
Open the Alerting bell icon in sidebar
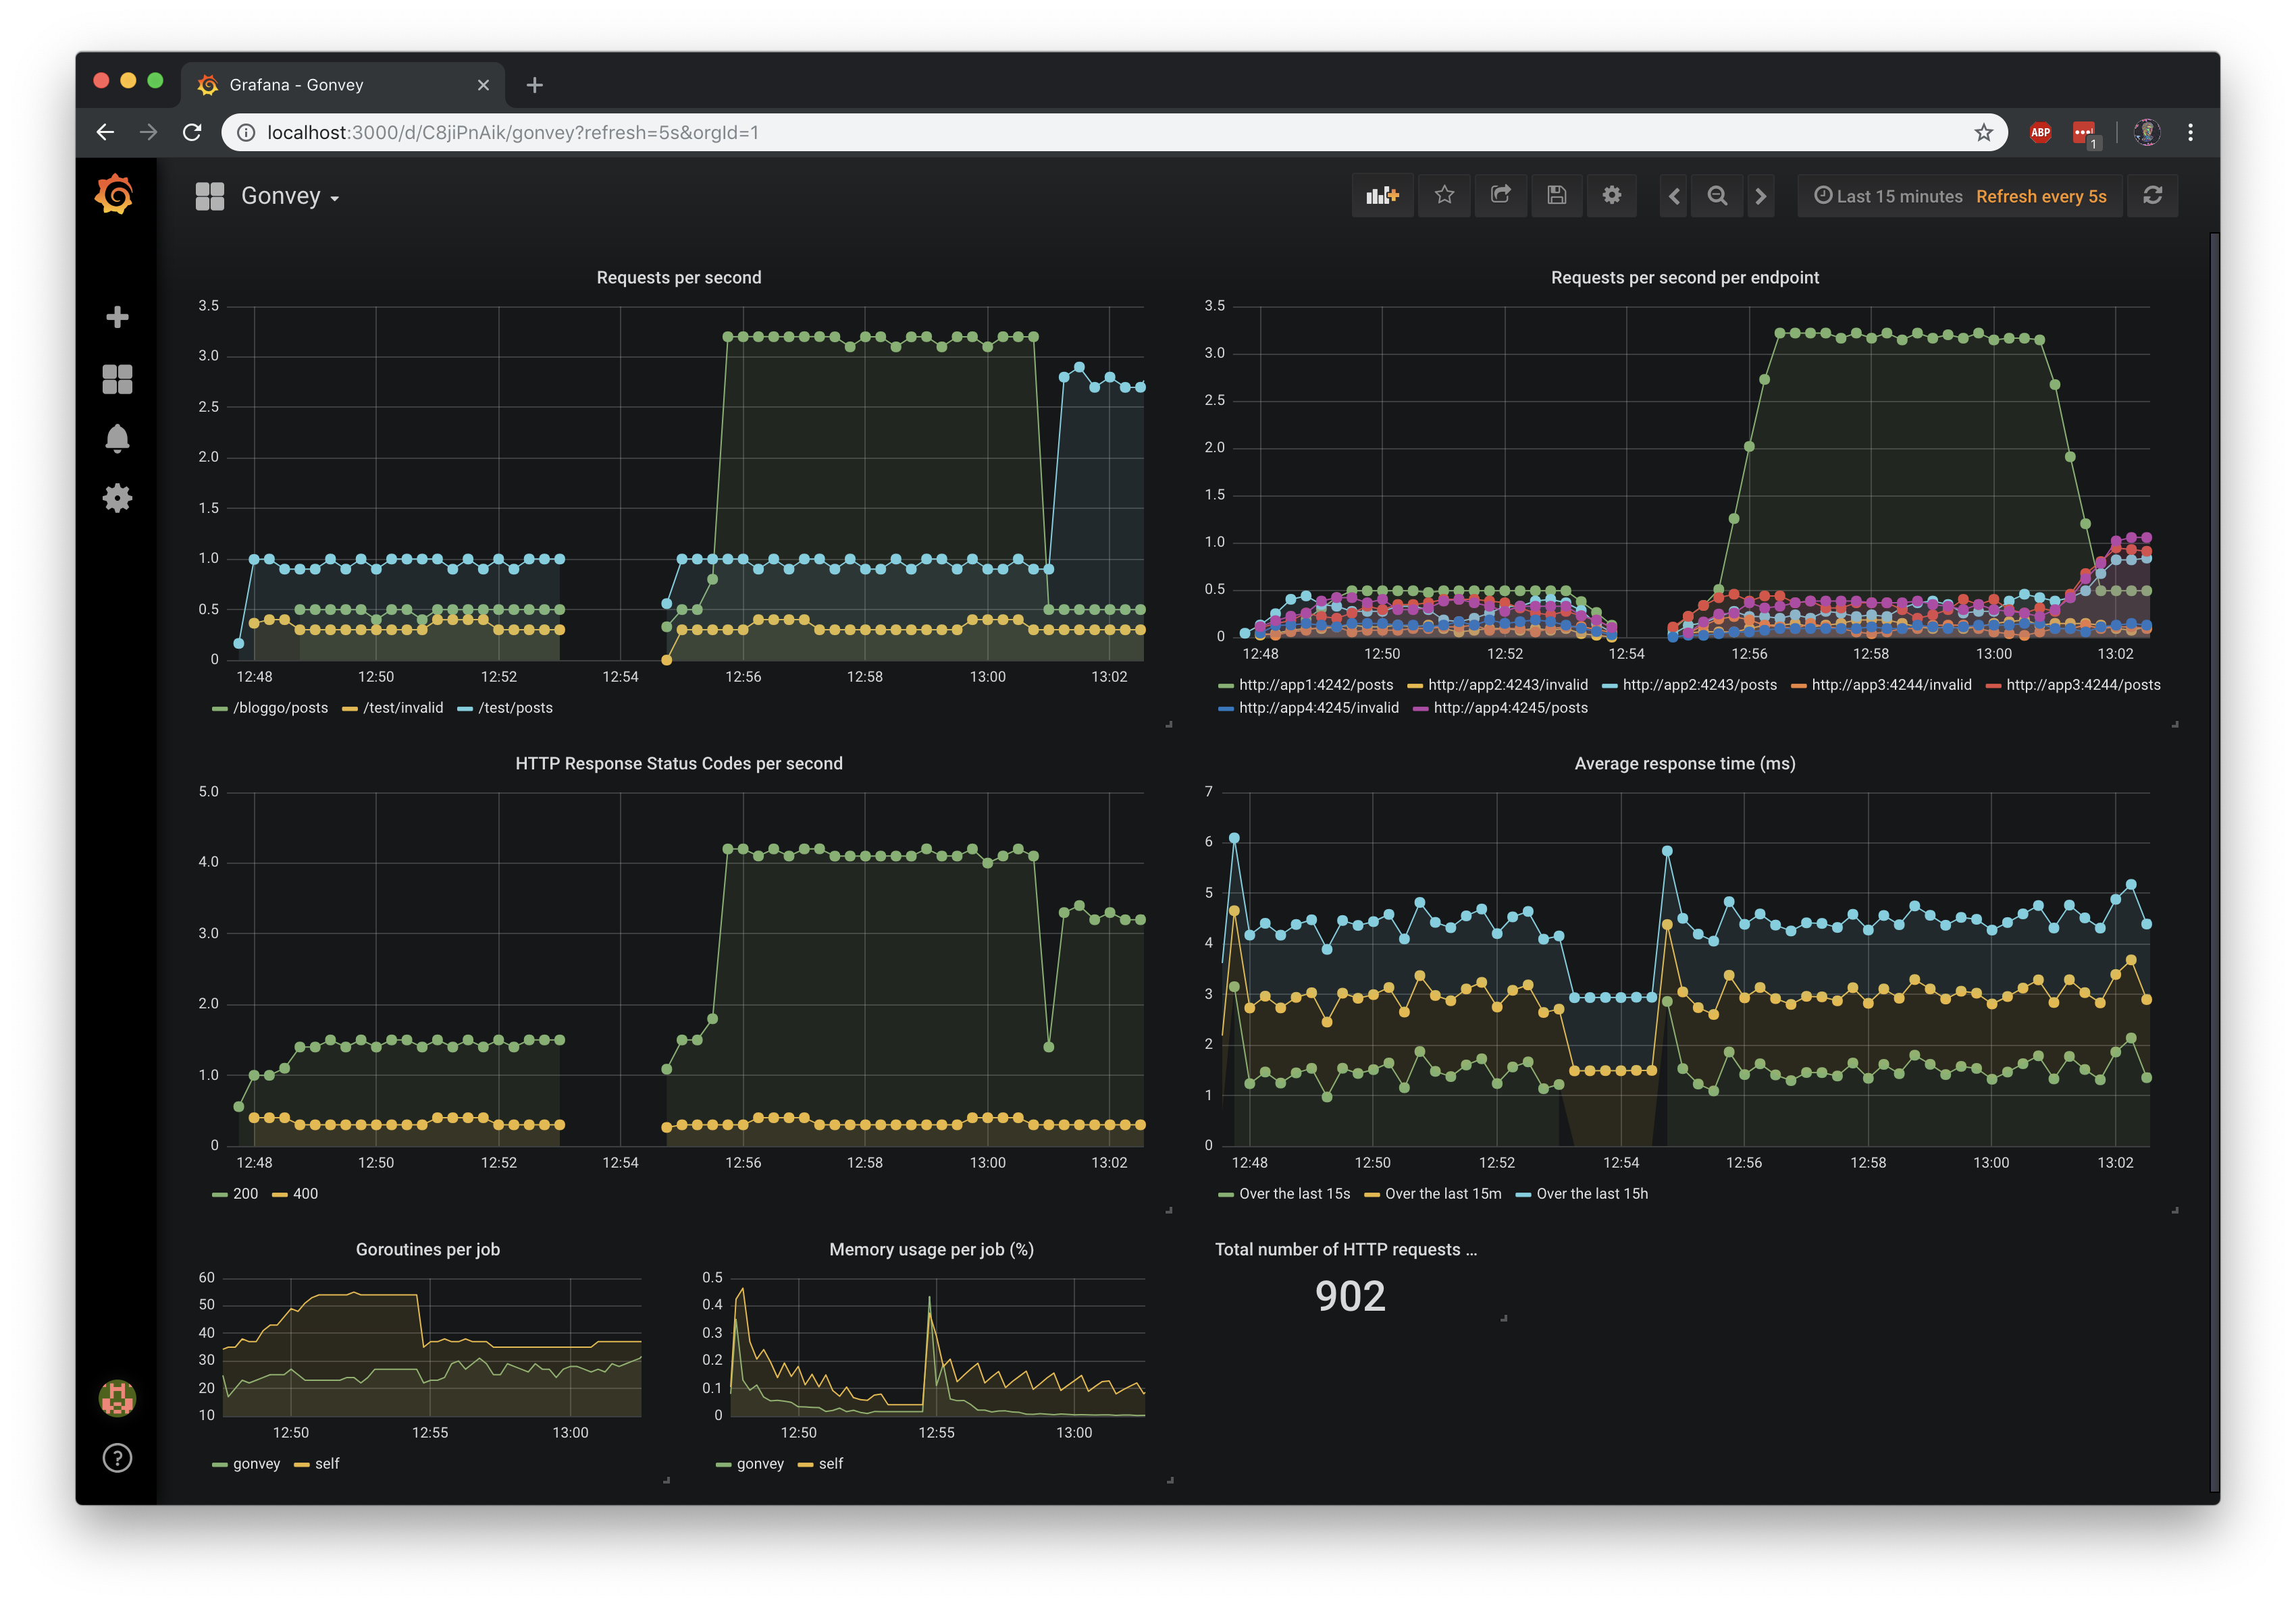pyautogui.click(x=117, y=439)
